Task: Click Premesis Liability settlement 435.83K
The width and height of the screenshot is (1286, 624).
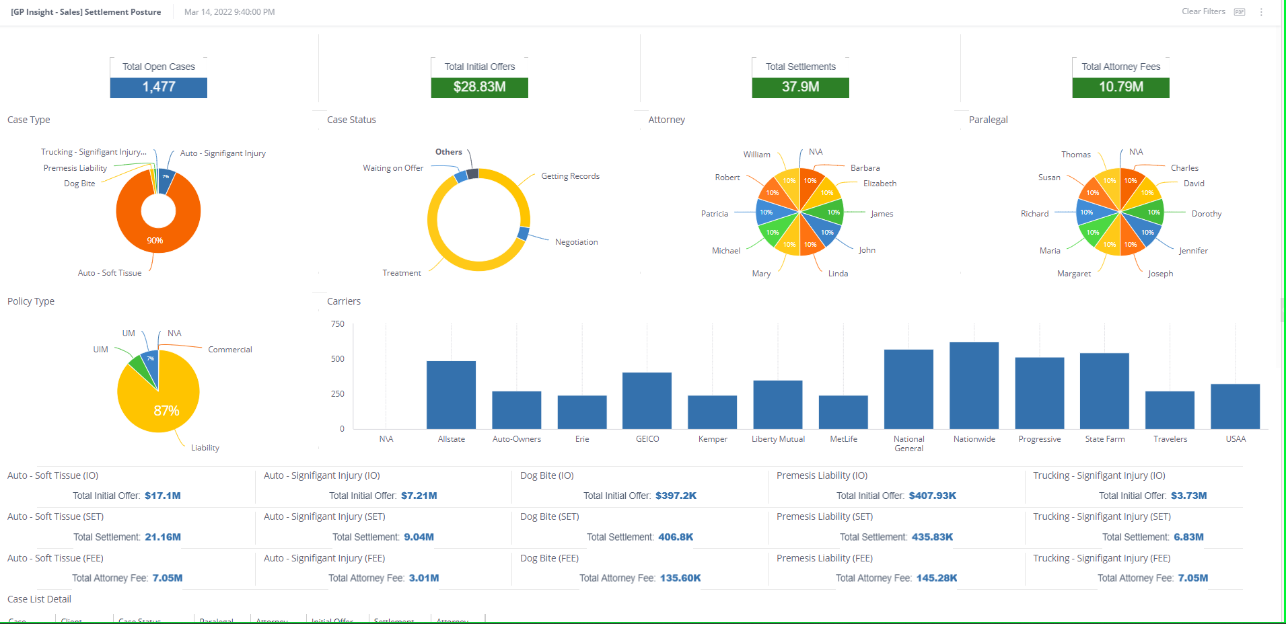Action: click(x=932, y=537)
